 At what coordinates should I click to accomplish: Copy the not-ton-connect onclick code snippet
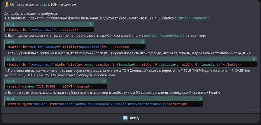click(x=142, y=42)
